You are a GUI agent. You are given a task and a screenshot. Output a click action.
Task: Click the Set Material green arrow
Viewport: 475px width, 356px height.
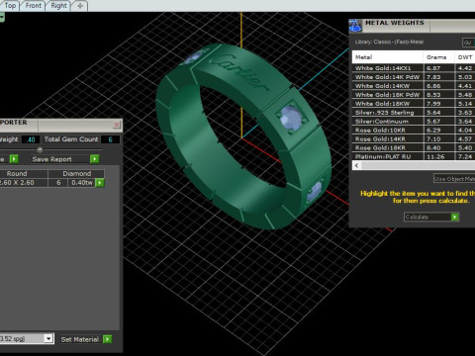(107, 339)
